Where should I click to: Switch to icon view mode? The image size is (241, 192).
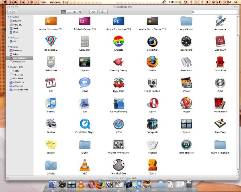63,12
